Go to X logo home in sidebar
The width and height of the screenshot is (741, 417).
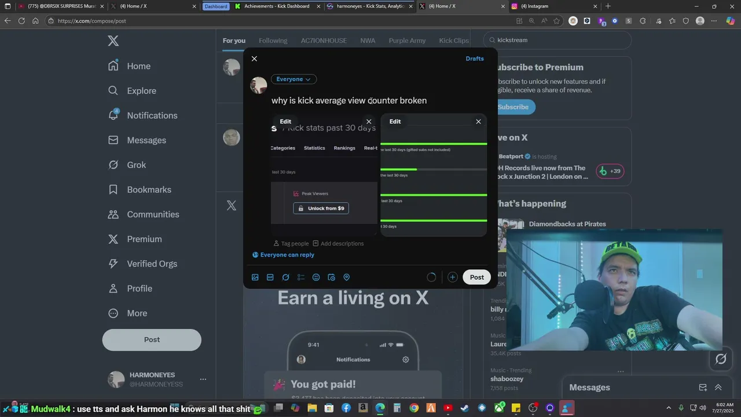pyautogui.click(x=113, y=41)
